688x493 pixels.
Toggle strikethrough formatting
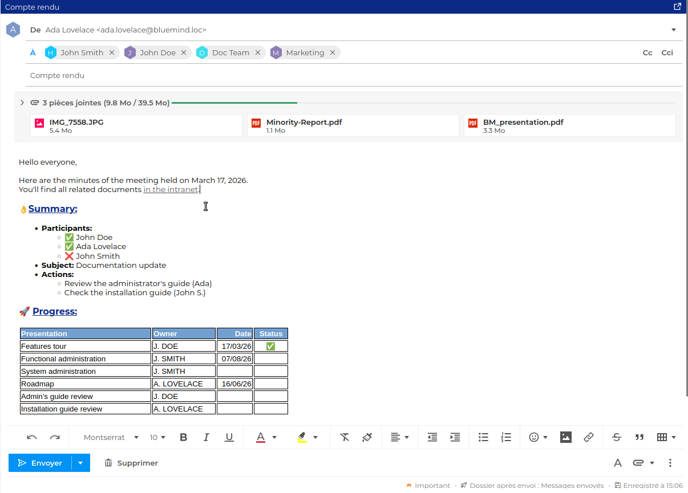(617, 437)
